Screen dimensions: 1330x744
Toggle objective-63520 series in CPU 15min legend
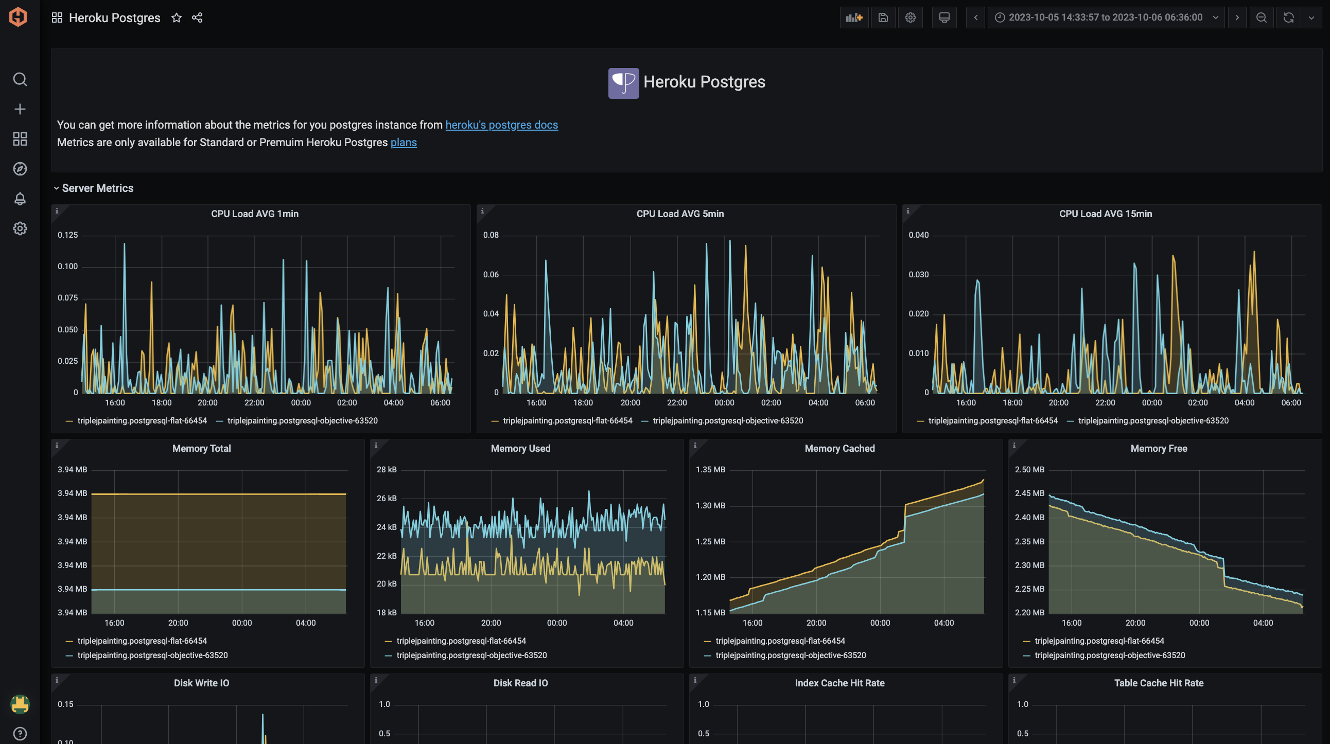[1153, 420]
